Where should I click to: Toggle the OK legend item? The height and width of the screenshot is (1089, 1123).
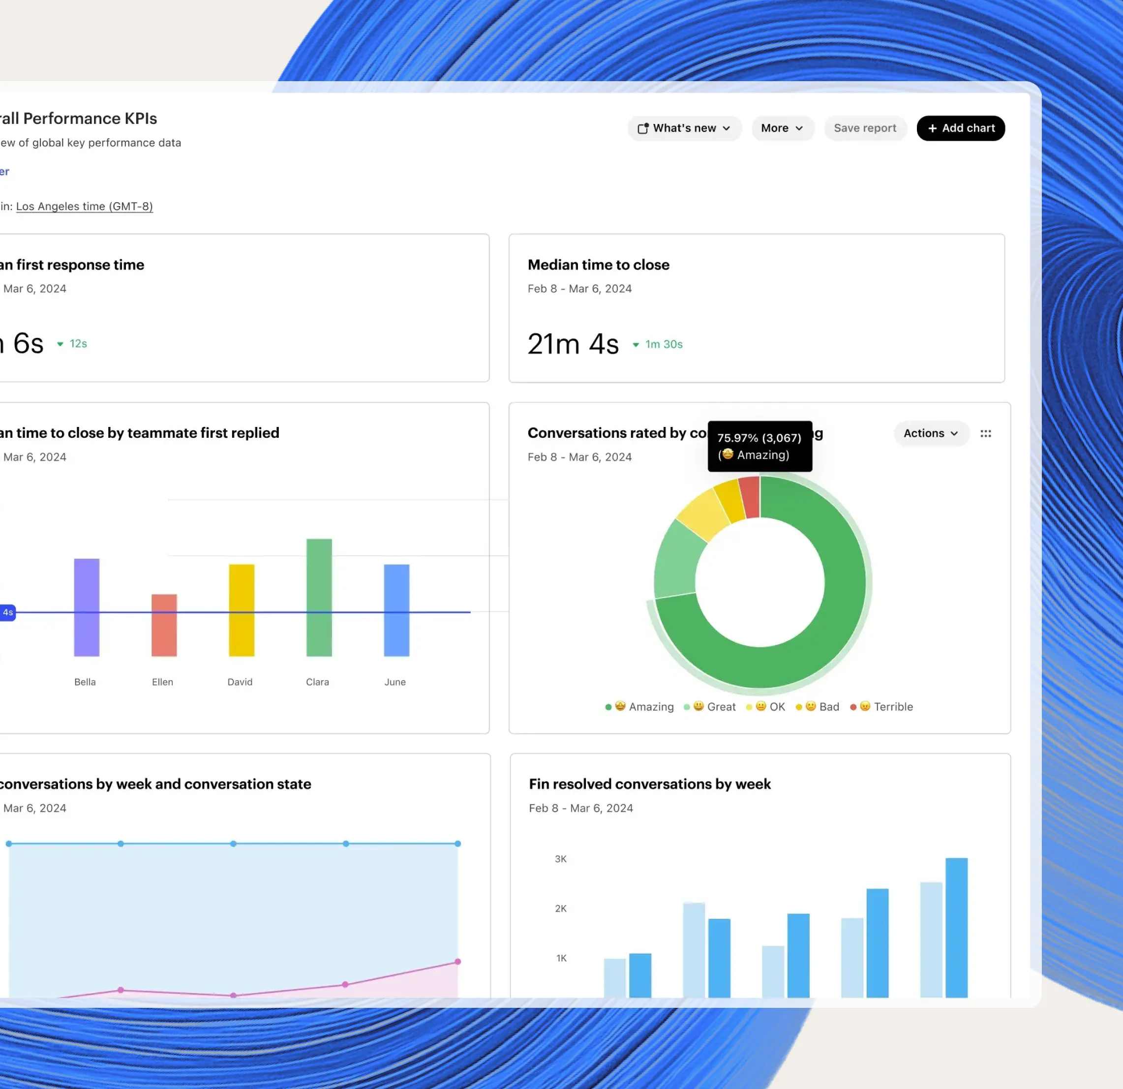point(765,707)
